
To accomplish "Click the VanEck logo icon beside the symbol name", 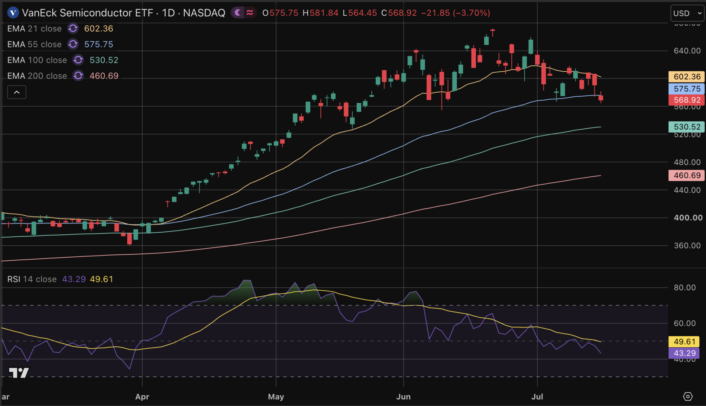I will [13, 13].
